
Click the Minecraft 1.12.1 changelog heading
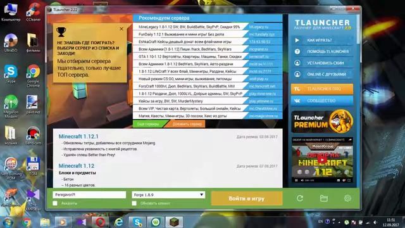click(78, 137)
